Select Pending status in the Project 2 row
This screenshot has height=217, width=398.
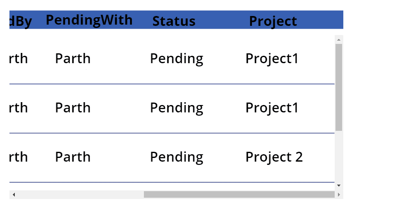point(176,157)
